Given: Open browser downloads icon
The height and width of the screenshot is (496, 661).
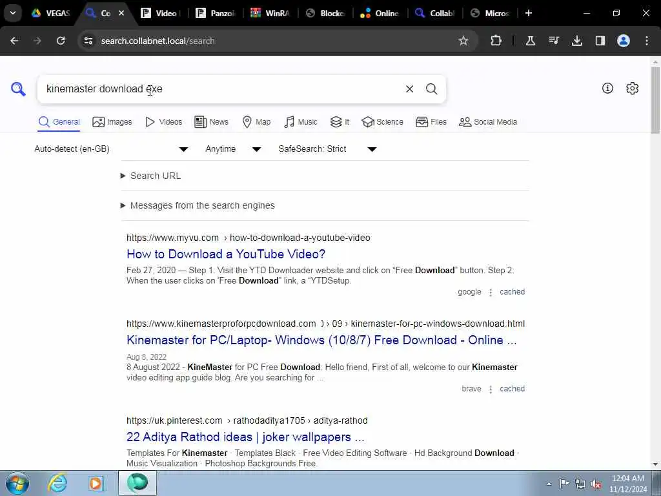Looking at the screenshot, I should [576, 41].
